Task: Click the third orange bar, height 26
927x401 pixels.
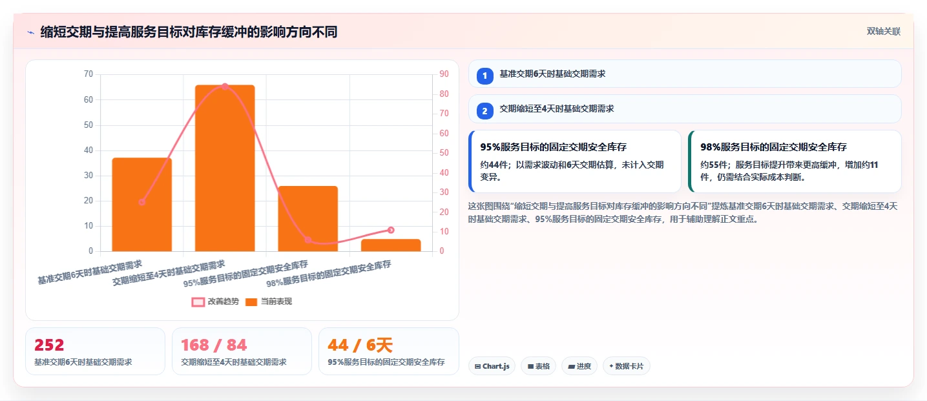Action: point(308,218)
